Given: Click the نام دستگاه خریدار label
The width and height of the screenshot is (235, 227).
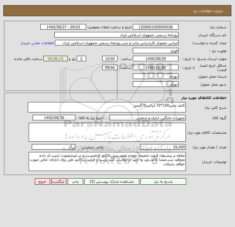Looking at the screenshot, I should click(212, 35).
